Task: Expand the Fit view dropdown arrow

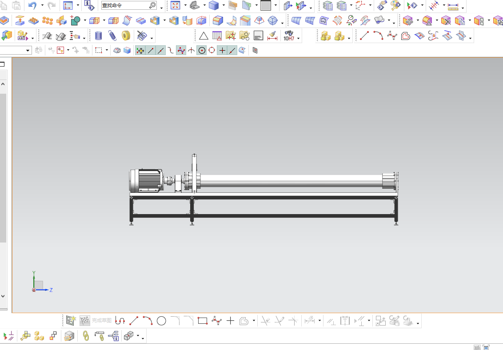Action: (x=185, y=5)
